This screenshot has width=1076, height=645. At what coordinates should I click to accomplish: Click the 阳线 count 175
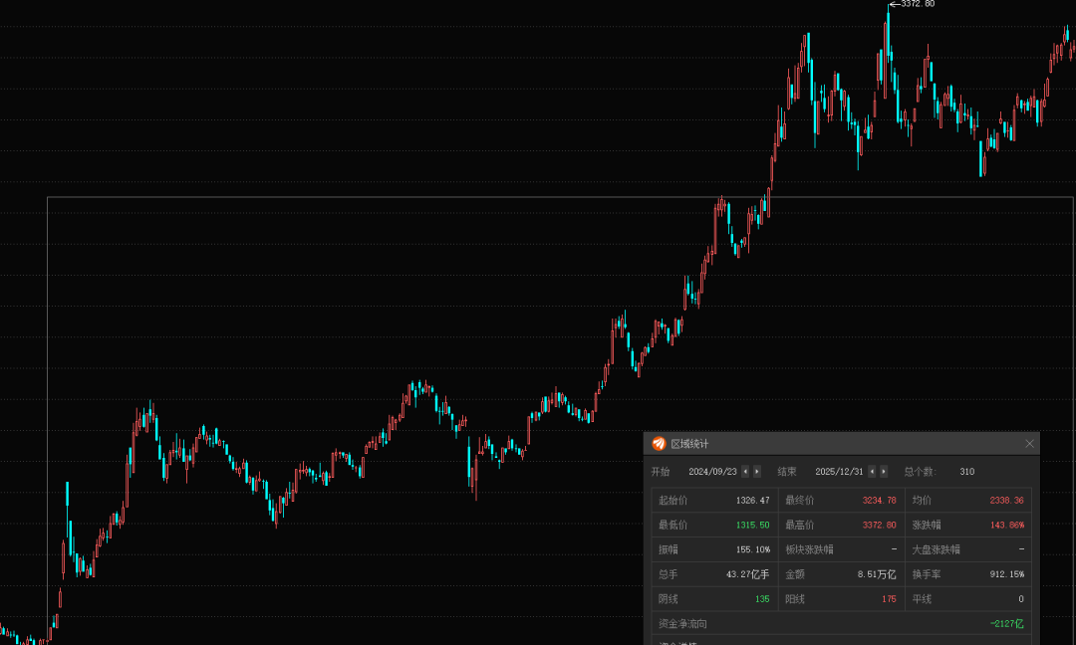tap(889, 599)
